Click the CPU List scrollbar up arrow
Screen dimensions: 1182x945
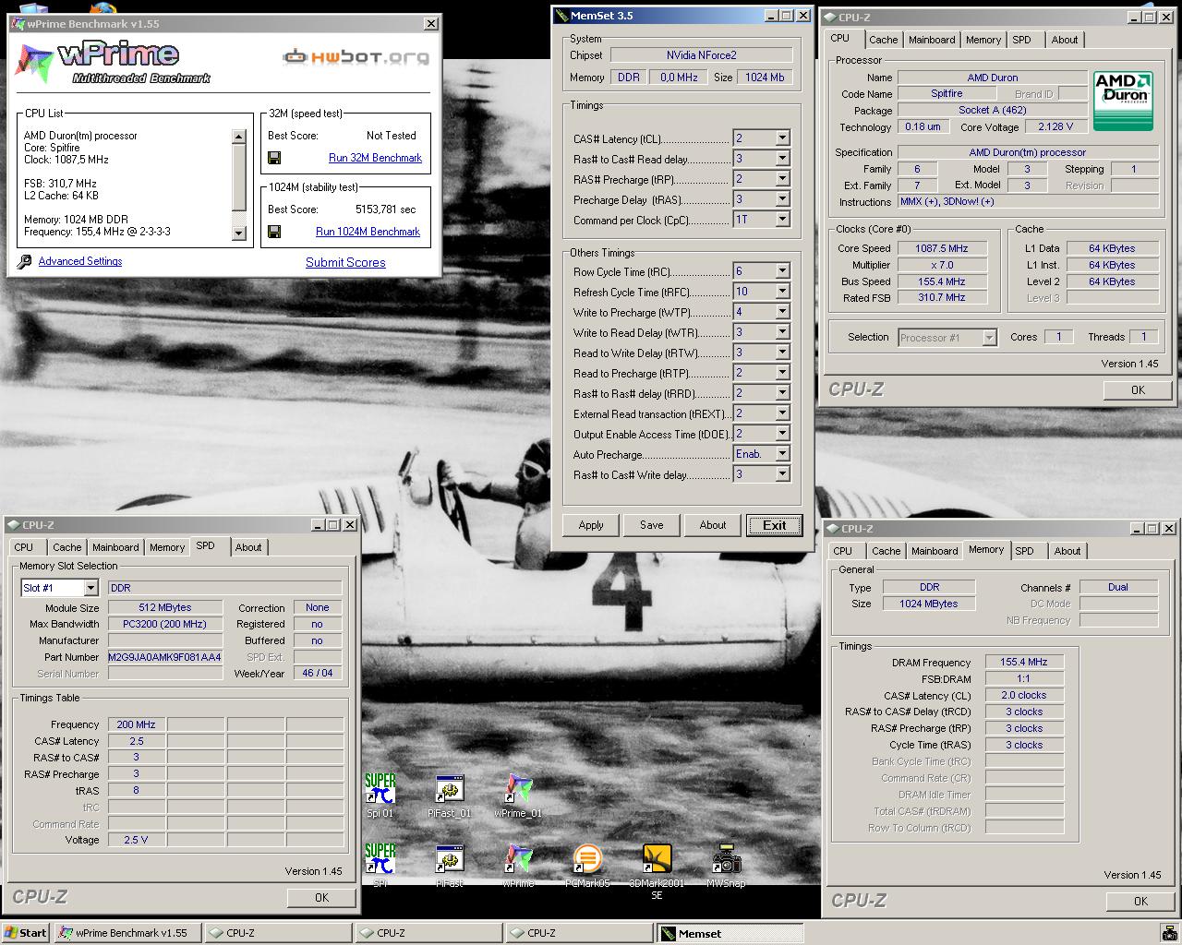(x=238, y=137)
